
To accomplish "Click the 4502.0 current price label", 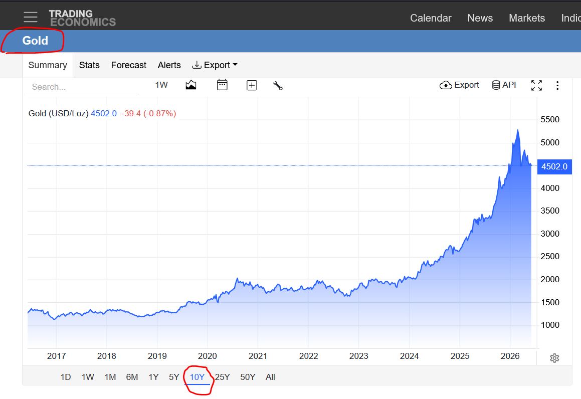I will coord(554,166).
